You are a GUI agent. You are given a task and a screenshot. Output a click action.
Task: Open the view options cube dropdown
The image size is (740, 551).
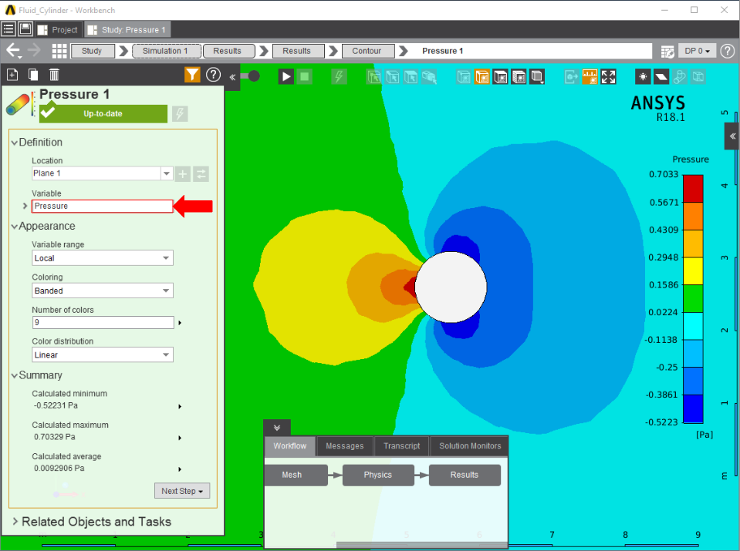point(538,76)
